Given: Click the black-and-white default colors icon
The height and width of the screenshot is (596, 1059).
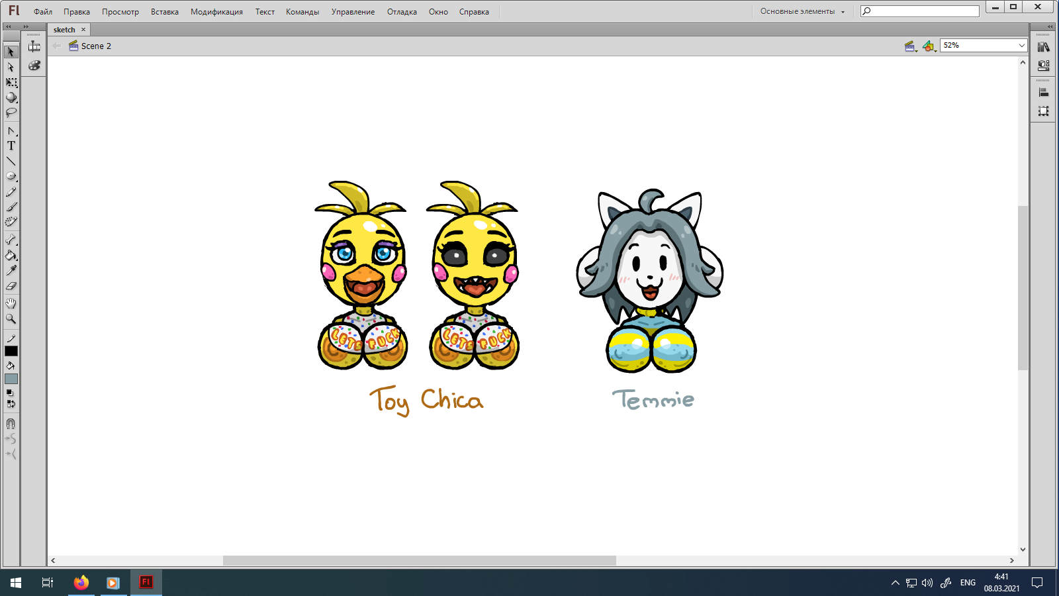Looking at the screenshot, I should pyautogui.click(x=9, y=393).
